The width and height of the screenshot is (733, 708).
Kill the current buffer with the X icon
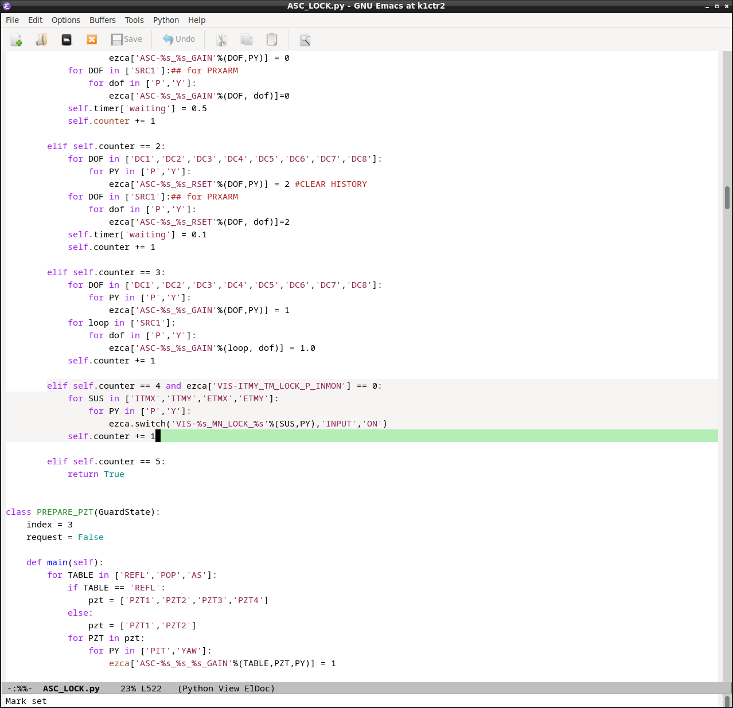pos(92,40)
